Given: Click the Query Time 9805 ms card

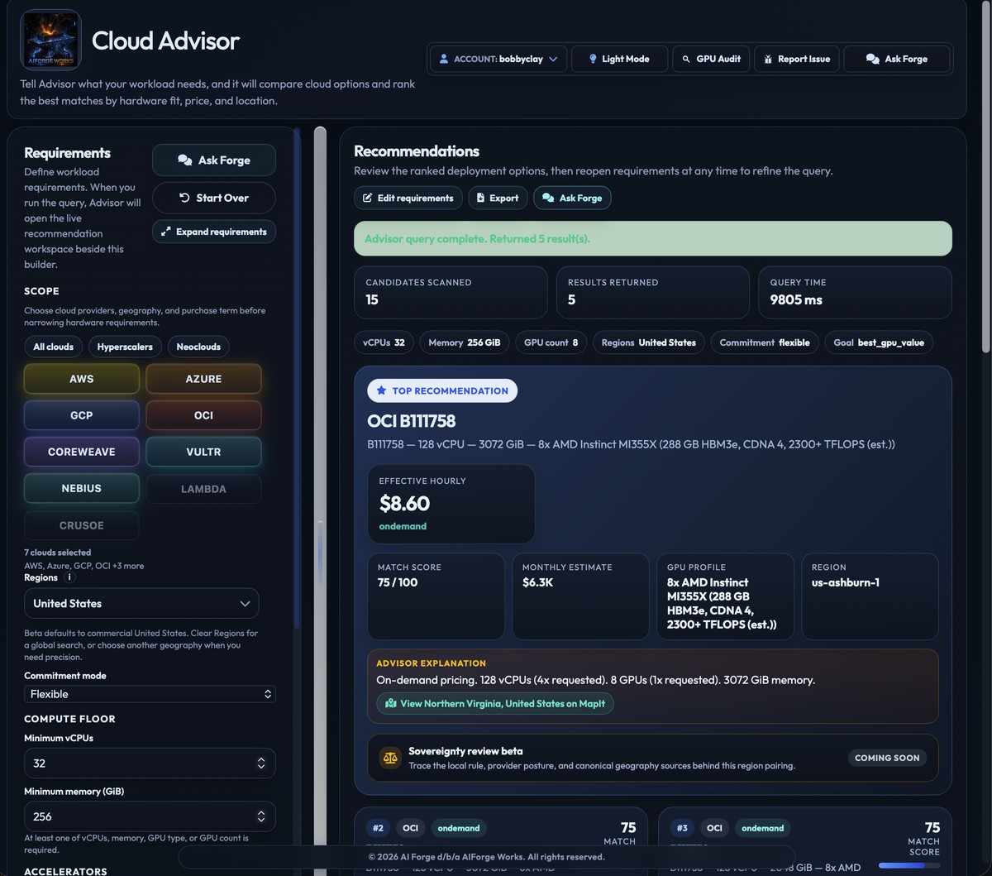Looking at the screenshot, I should click(855, 292).
